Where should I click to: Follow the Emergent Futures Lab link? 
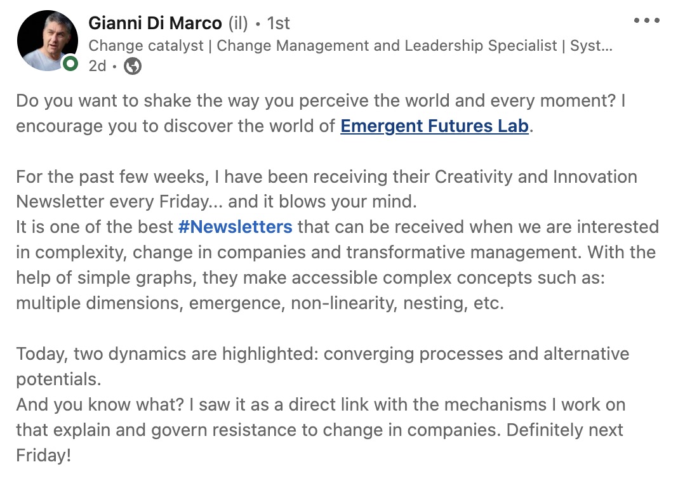click(434, 126)
